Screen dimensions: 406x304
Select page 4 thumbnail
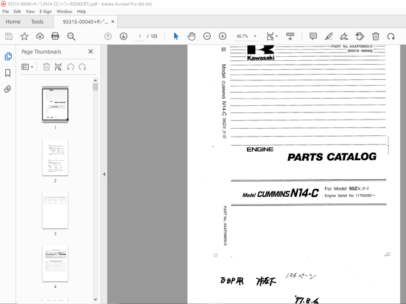point(55,263)
